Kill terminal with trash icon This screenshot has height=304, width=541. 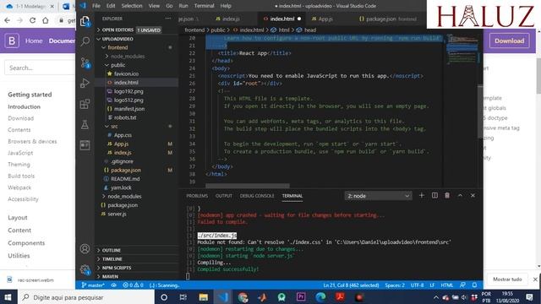point(447,195)
